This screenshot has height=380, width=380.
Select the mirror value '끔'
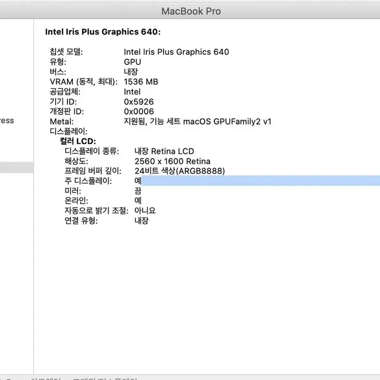point(138,191)
